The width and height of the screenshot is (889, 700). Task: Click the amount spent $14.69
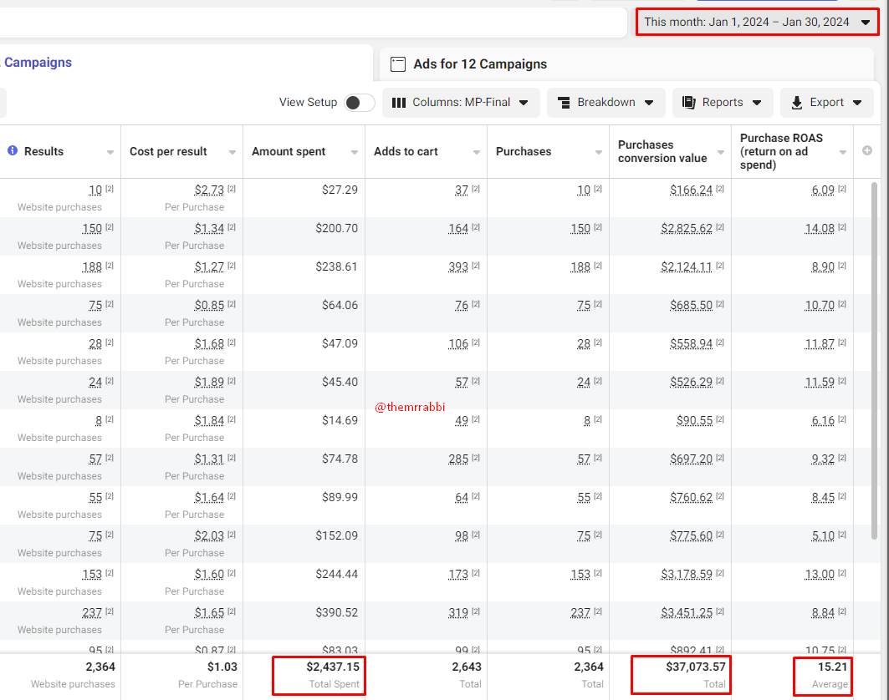pyautogui.click(x=340, y=420)
